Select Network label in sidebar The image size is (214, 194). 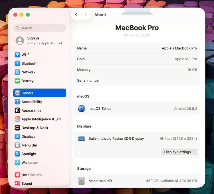(x=28, y=72)
